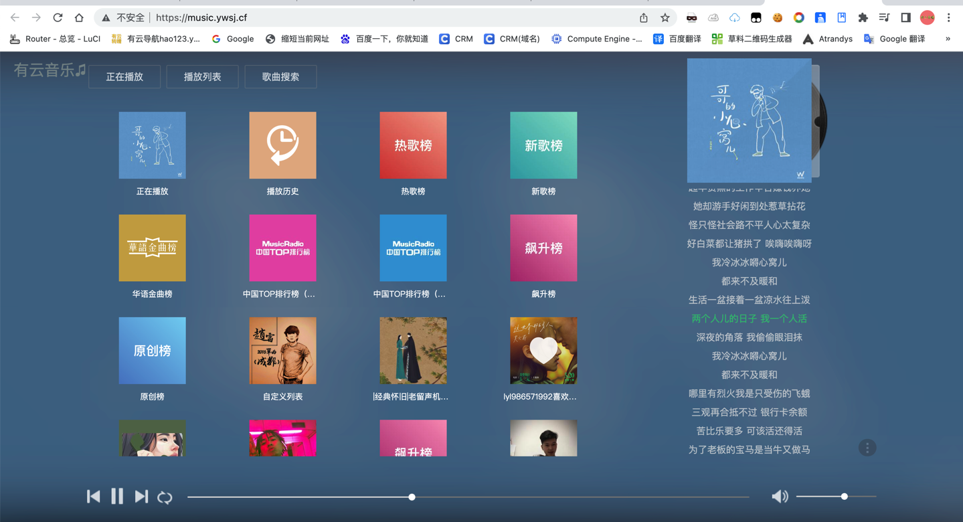Switch to the 正在播放 tab
Viewport: 963px width, 522px height.
(x=124, y=77)
